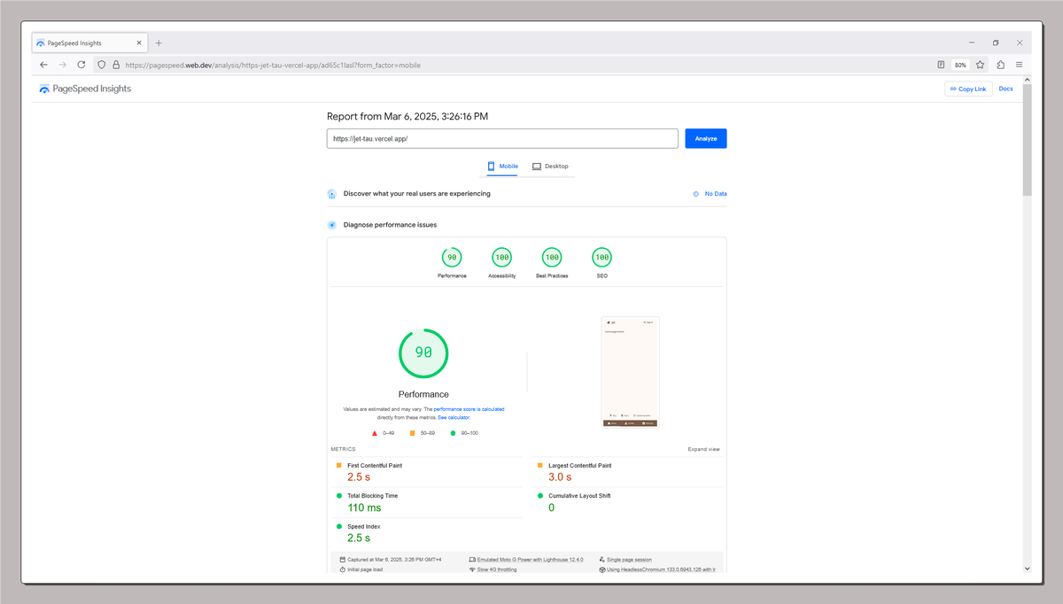This screenshot has height=604, width=1063.
Task: Reset the 80% zoom level badge
Action: click(960, 65)
